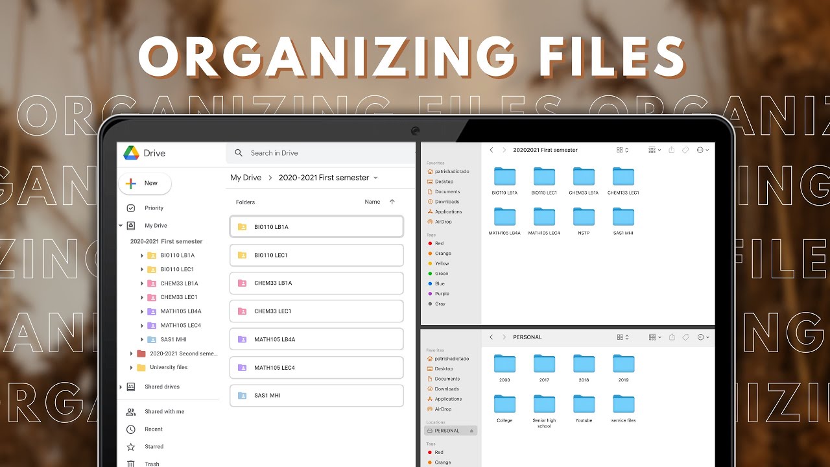Image resolution: width=830 pixels, height=467 pixels.
Task: Reverse sort direction with the Name arrow
Action: pyautogui.click(x=392, y=202)
